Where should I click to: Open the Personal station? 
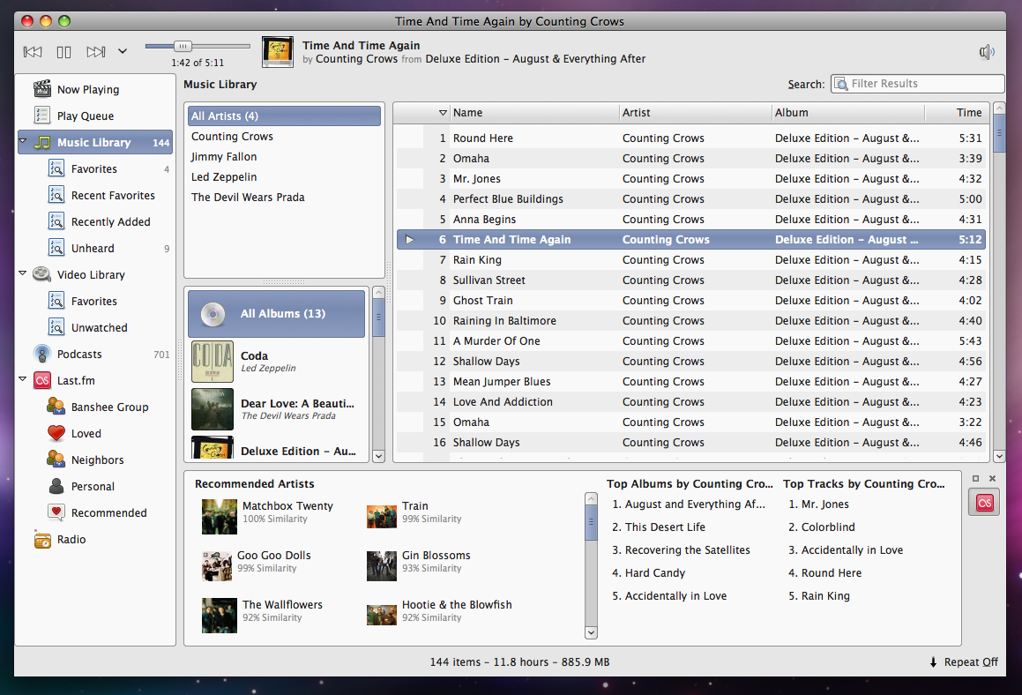(96, 486)
